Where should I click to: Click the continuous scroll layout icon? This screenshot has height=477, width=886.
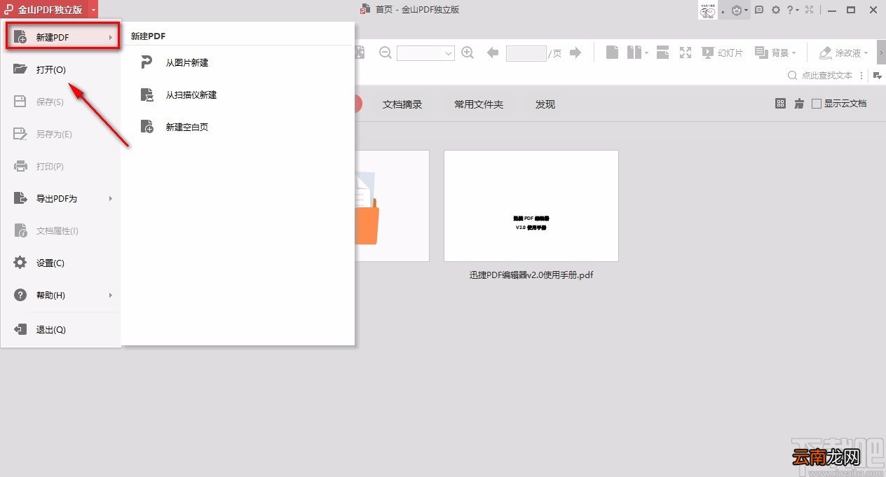tap(663, 53)
